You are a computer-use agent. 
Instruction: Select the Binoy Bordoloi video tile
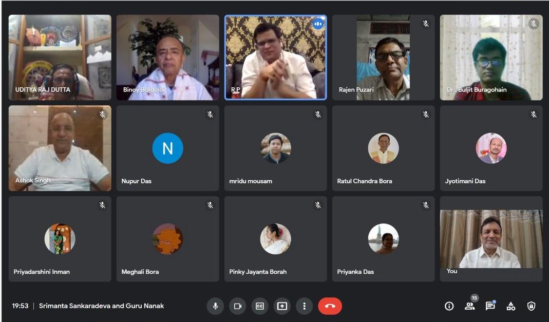(167, 57)
